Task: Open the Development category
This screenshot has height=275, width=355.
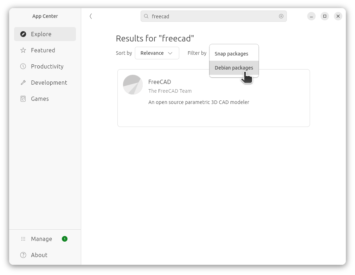Action: pyautogui.click(x=45, y=83)
